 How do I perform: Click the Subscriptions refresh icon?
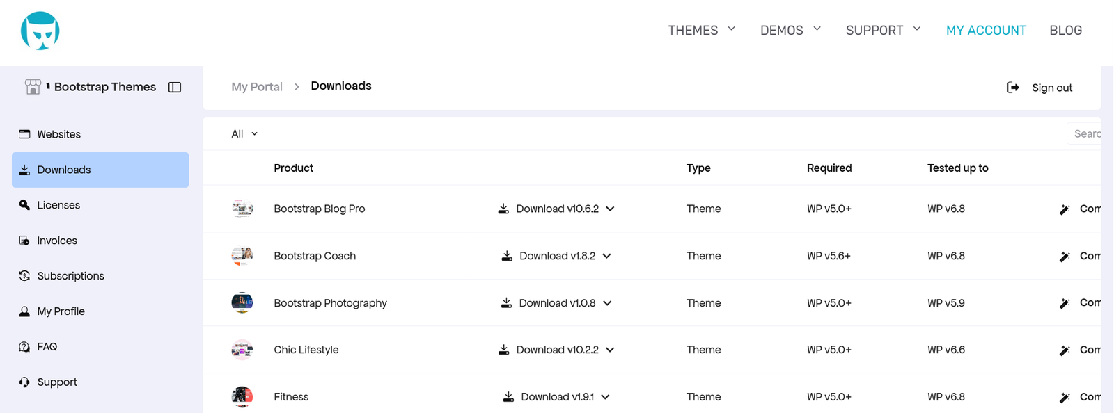point(24,276)
